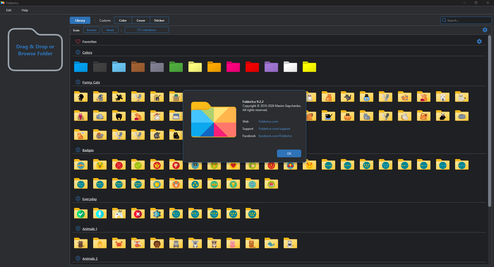Select the green check folder in Everyday
Image resolution: width=494 pixels, height=267 pixels.
(x=81, y=213)
